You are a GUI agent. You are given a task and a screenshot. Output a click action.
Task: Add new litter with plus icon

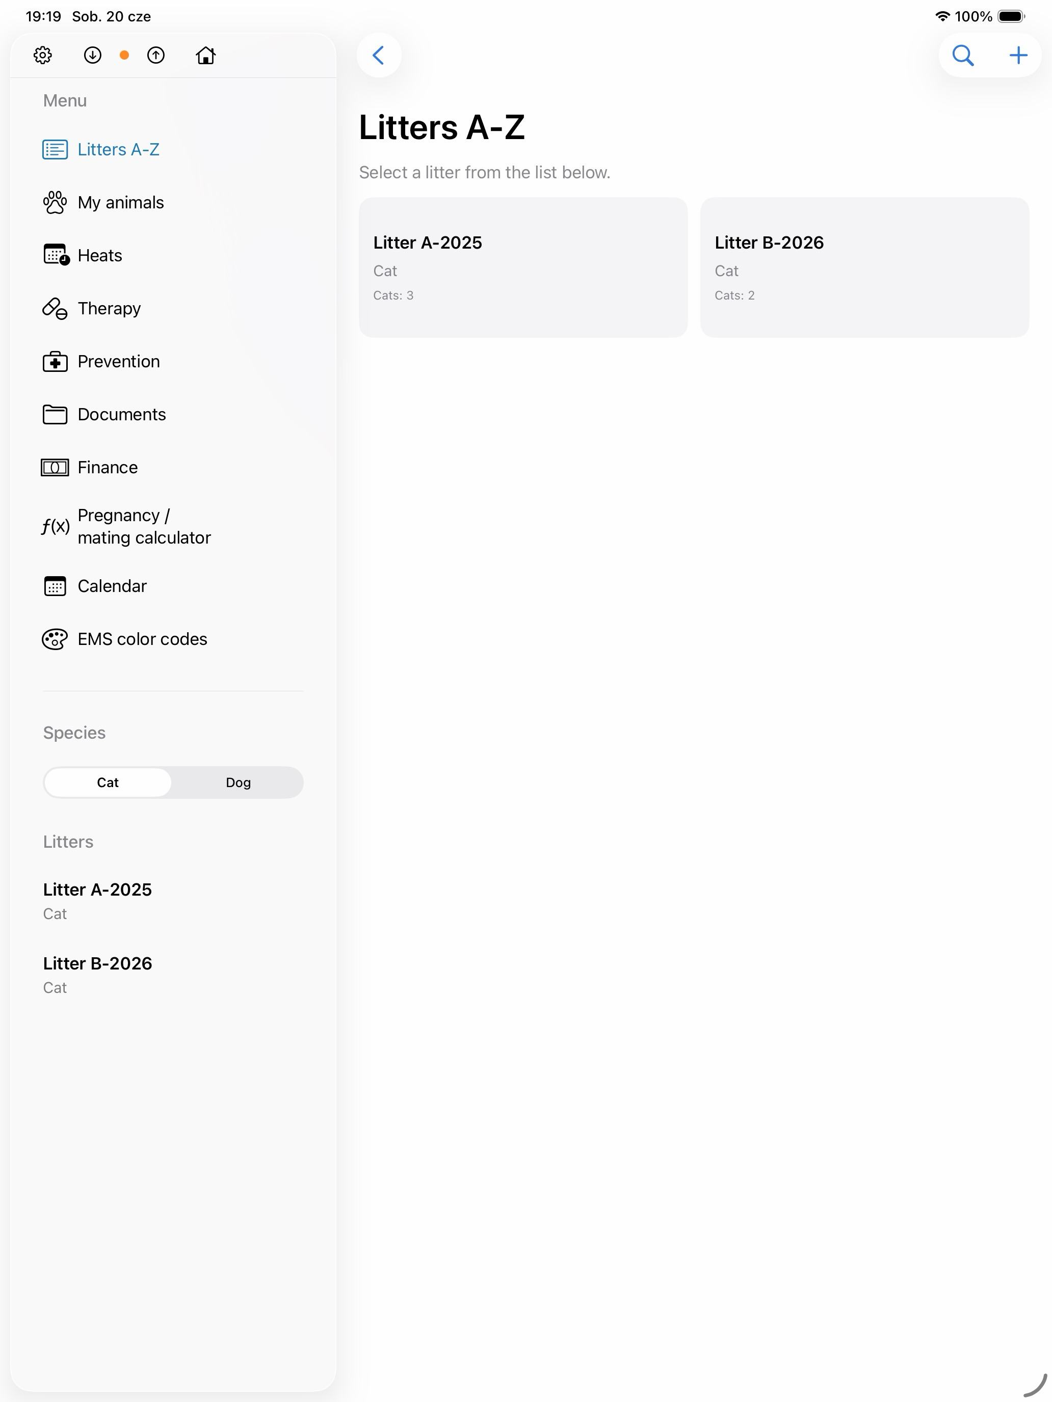(1018, 55)
